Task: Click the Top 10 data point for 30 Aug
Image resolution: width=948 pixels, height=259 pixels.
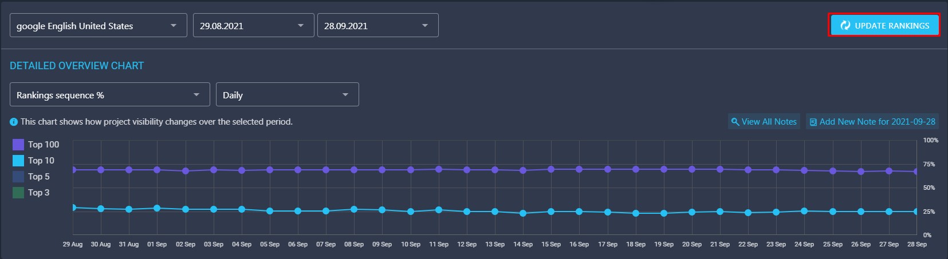Action: pyautogui.click(x=101, y=209)
